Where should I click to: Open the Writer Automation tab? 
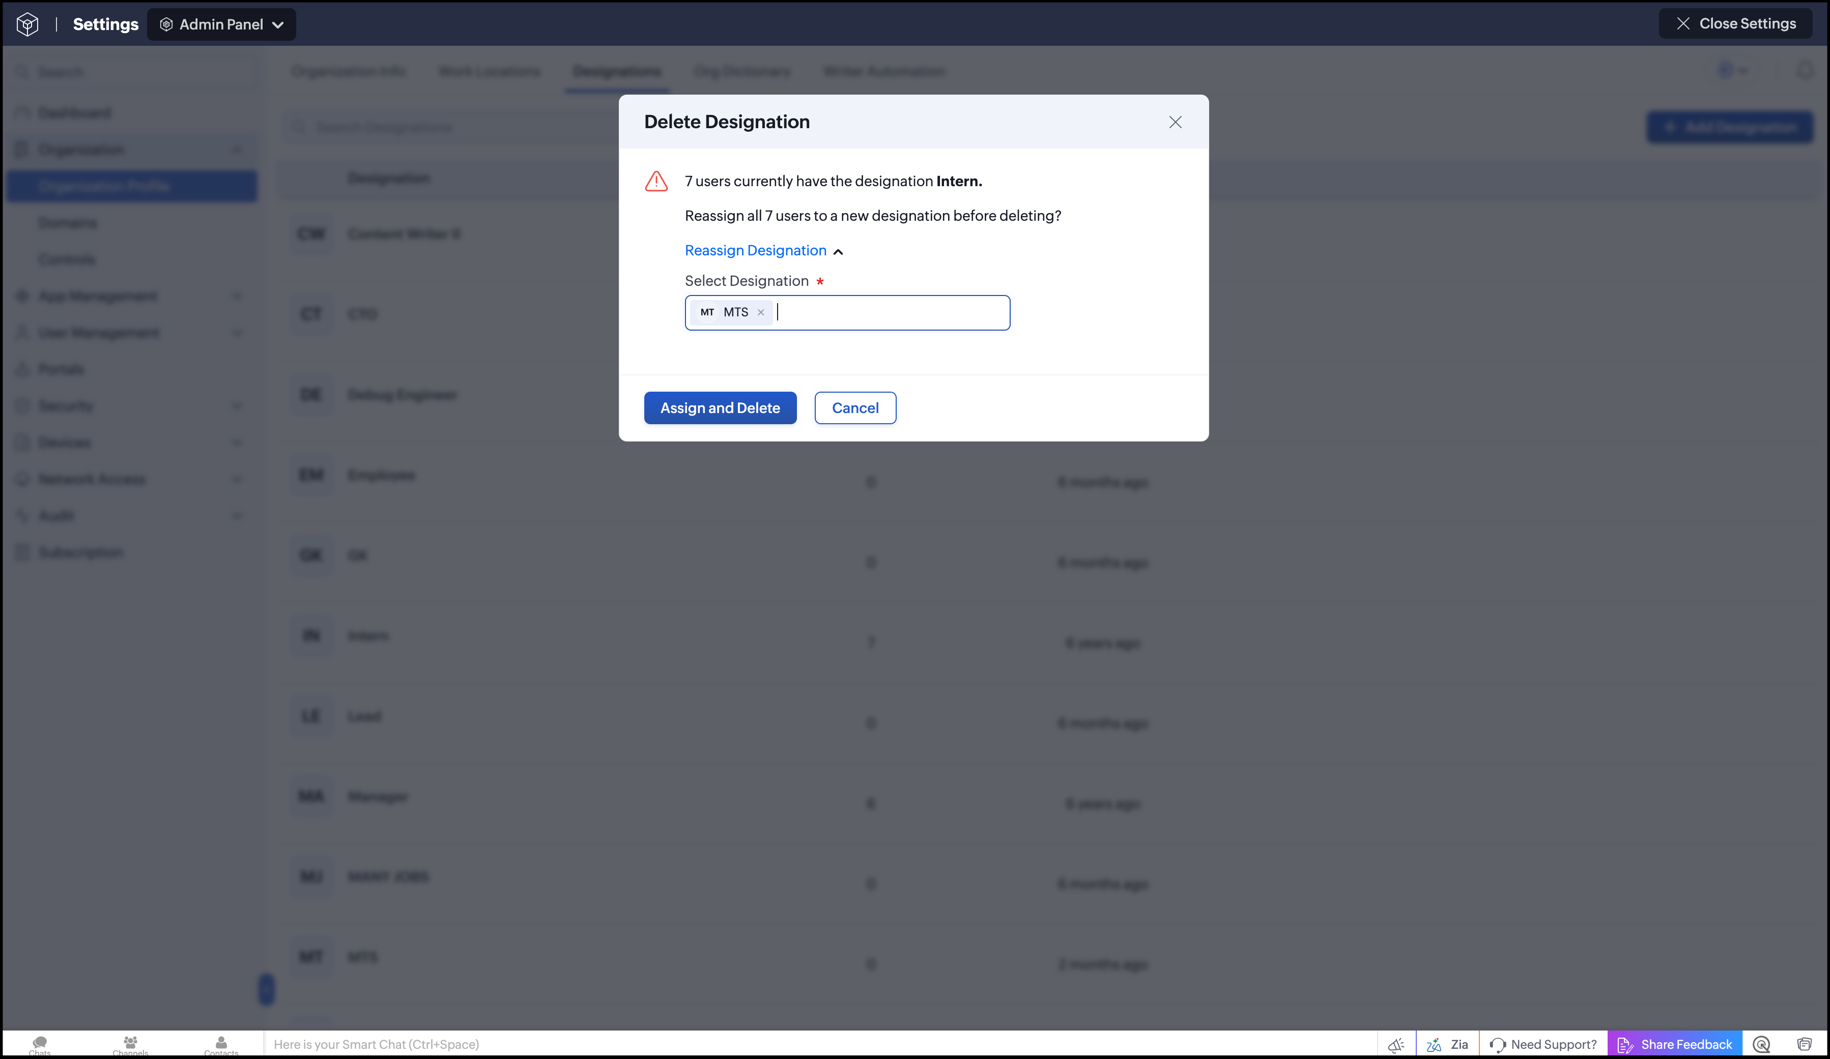pos(884,71)
